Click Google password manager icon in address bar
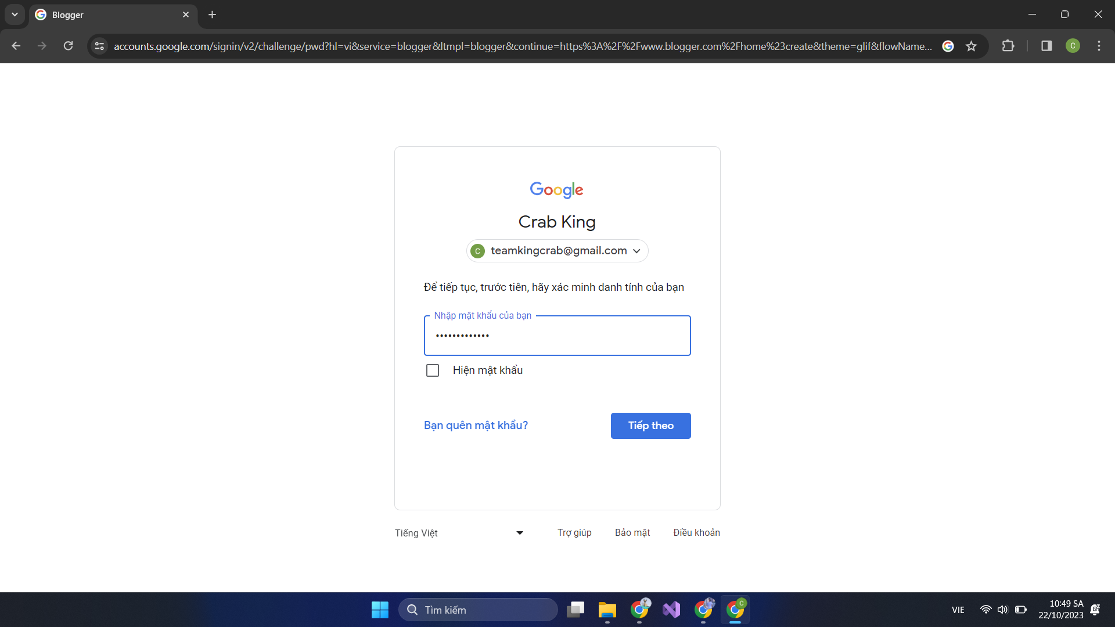This screenshot has height=627, width=1115. 948,46
